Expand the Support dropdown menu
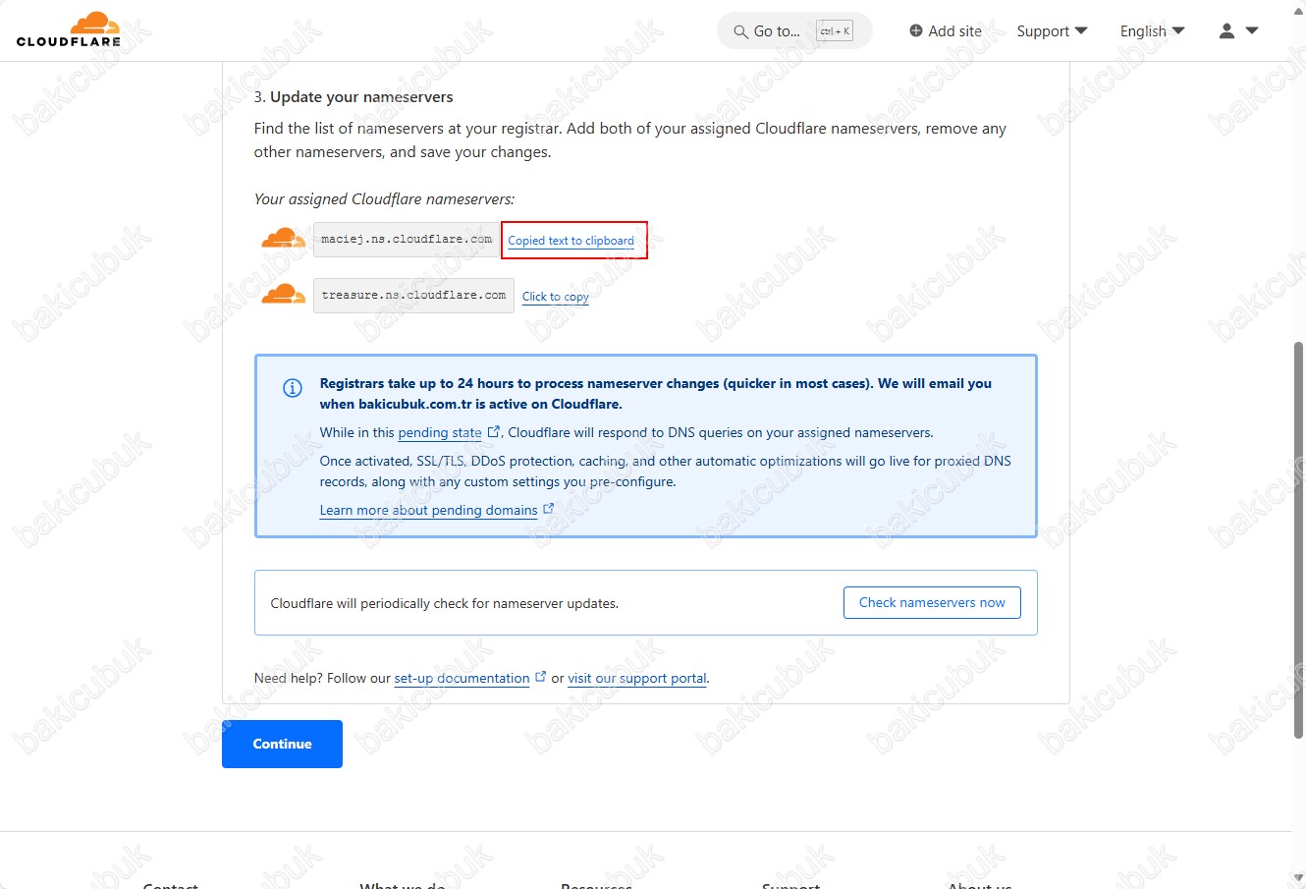 pyautogui.click(x=1052, y=31)
